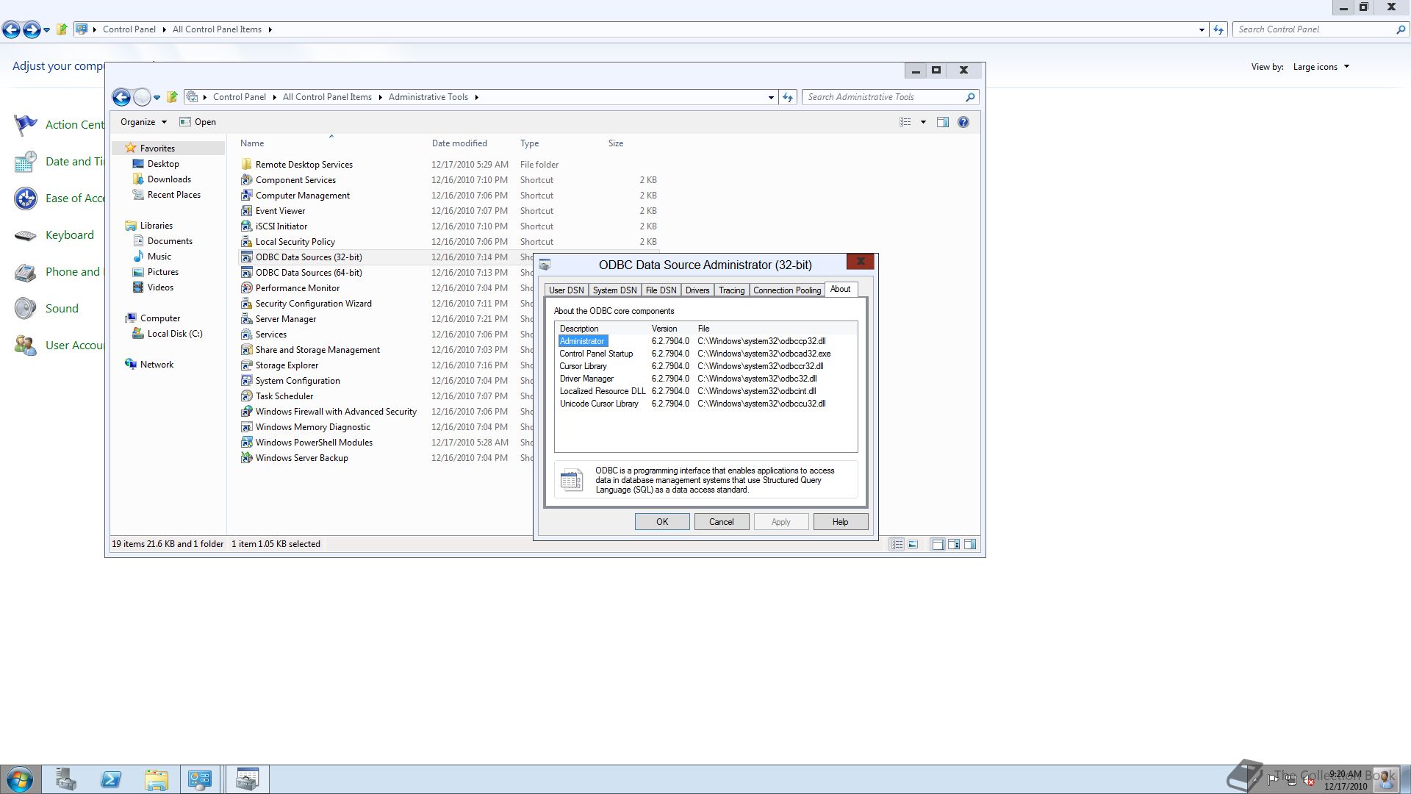Refresh the Administrative Tools address bar
1411x794 pixels.
(x=788, y=97)
